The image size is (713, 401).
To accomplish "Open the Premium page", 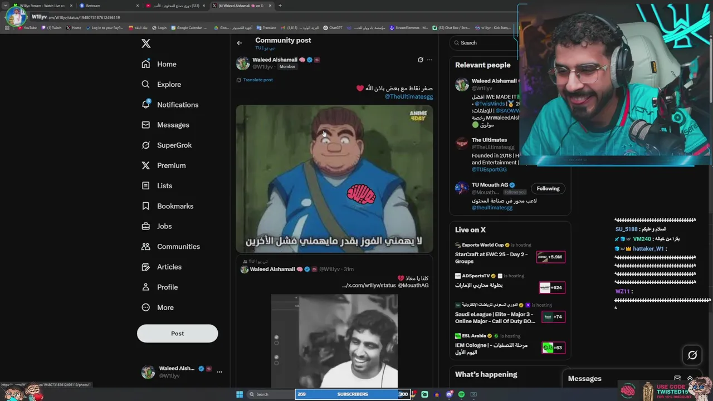I will click(x=163, y=165).
